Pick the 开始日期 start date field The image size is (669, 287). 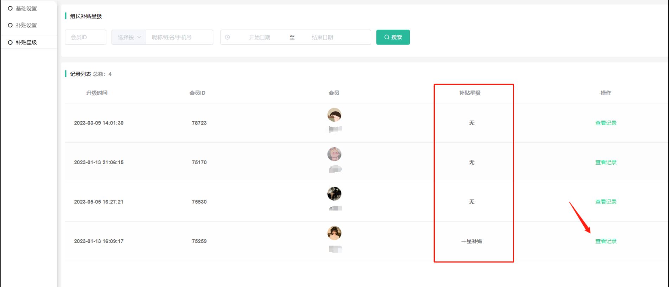(x=260, y=37)
